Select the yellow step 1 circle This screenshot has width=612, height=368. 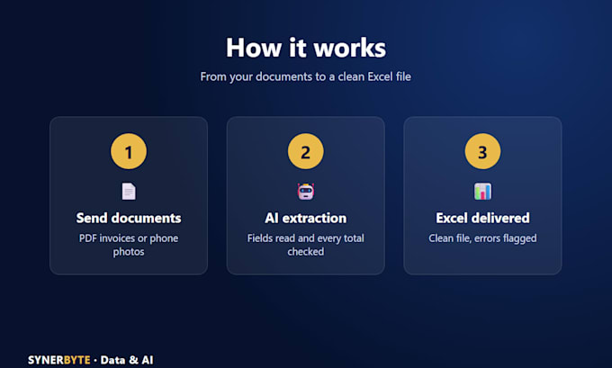(129, 151)
